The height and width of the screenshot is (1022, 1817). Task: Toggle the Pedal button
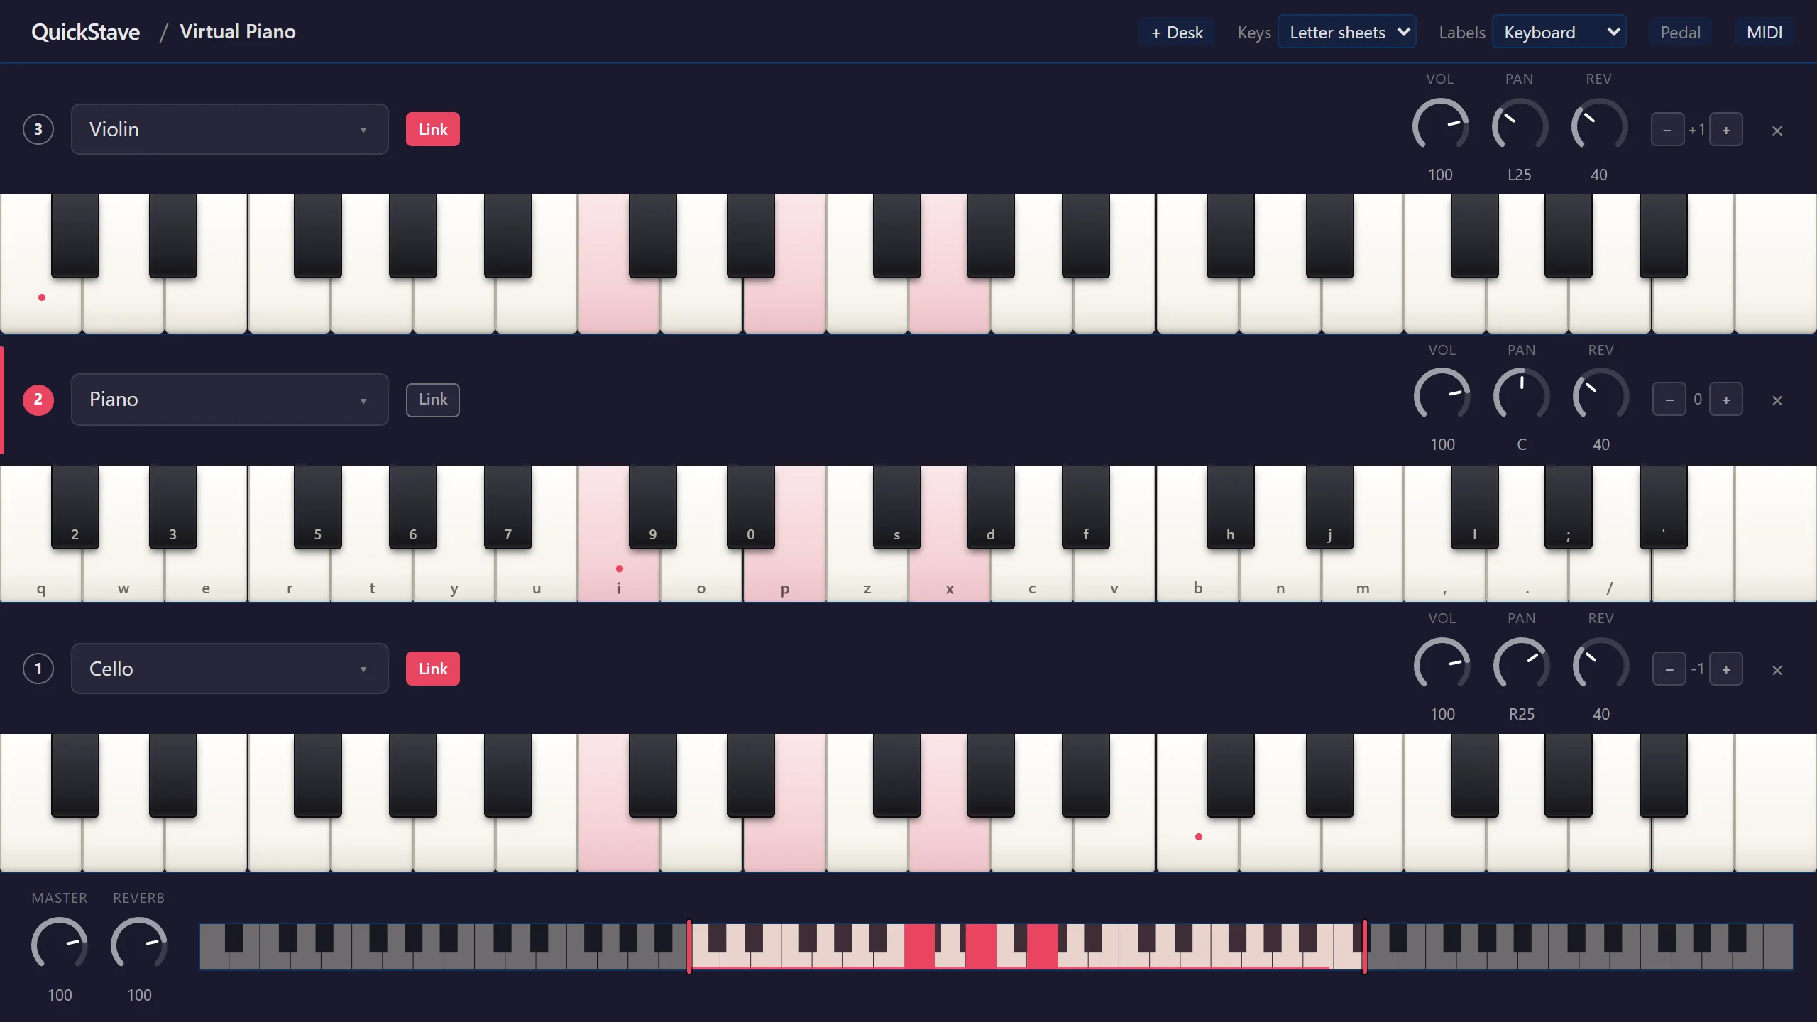pyautogui.click(x=1680, y=32)
